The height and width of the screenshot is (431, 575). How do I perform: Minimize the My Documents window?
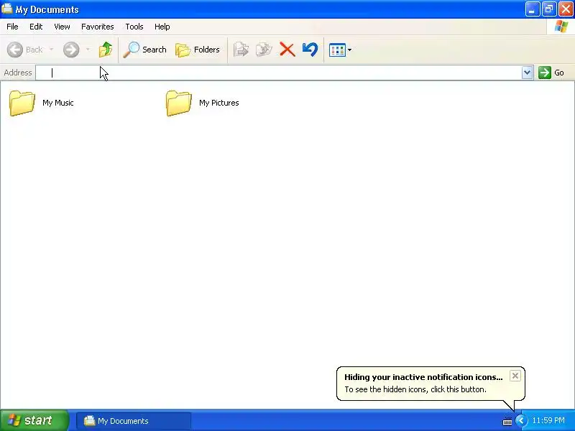pyautogui.click(x=533, y=9)
